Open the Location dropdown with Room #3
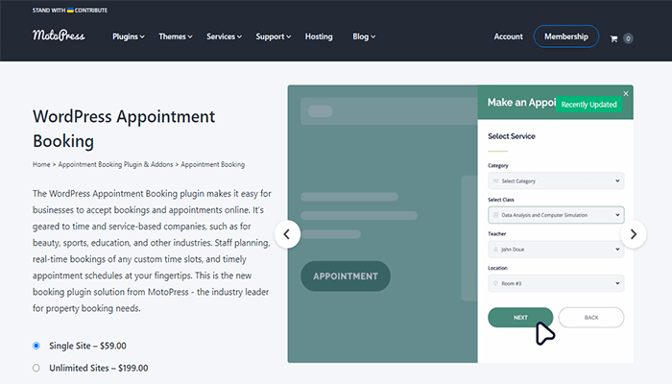The height and width of the screenshot is (384, 672). click(555, 283)
